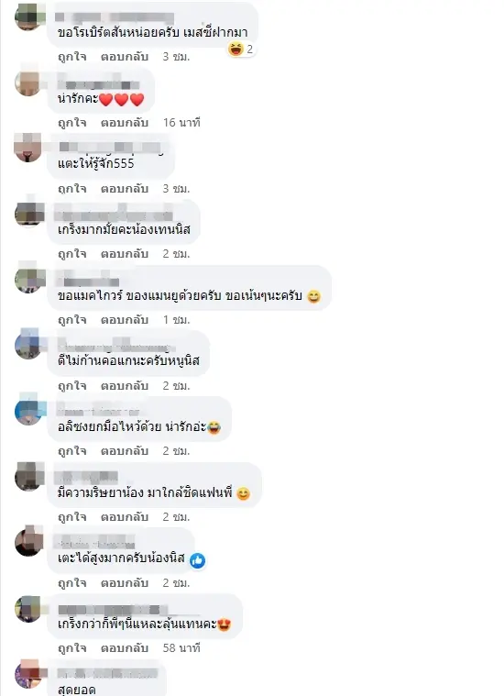Image resolution: width=504 pixels, height=696 pixels.
Task: Like the comment แตะให้รู้จัก555
Action: 71,189
